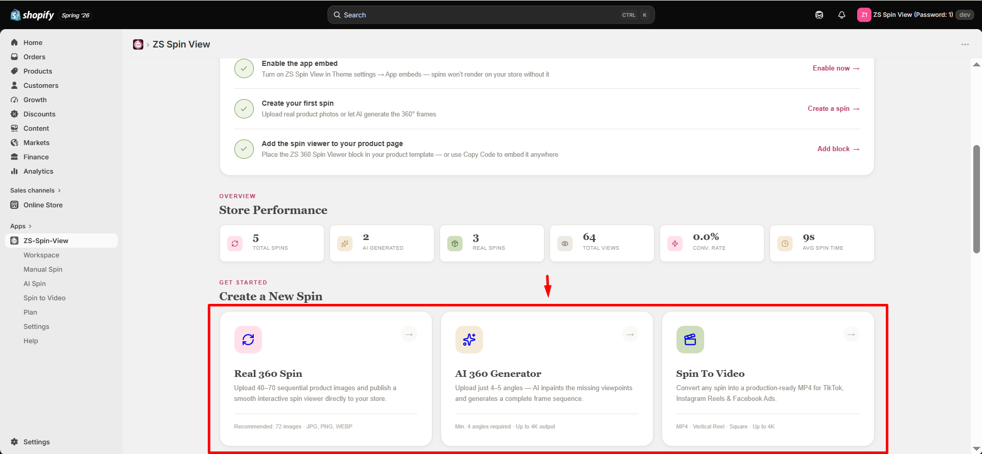Toggle the Enable the app embed checkmark
This screenshot has width=982, height=454.
[x=244, y=68]
